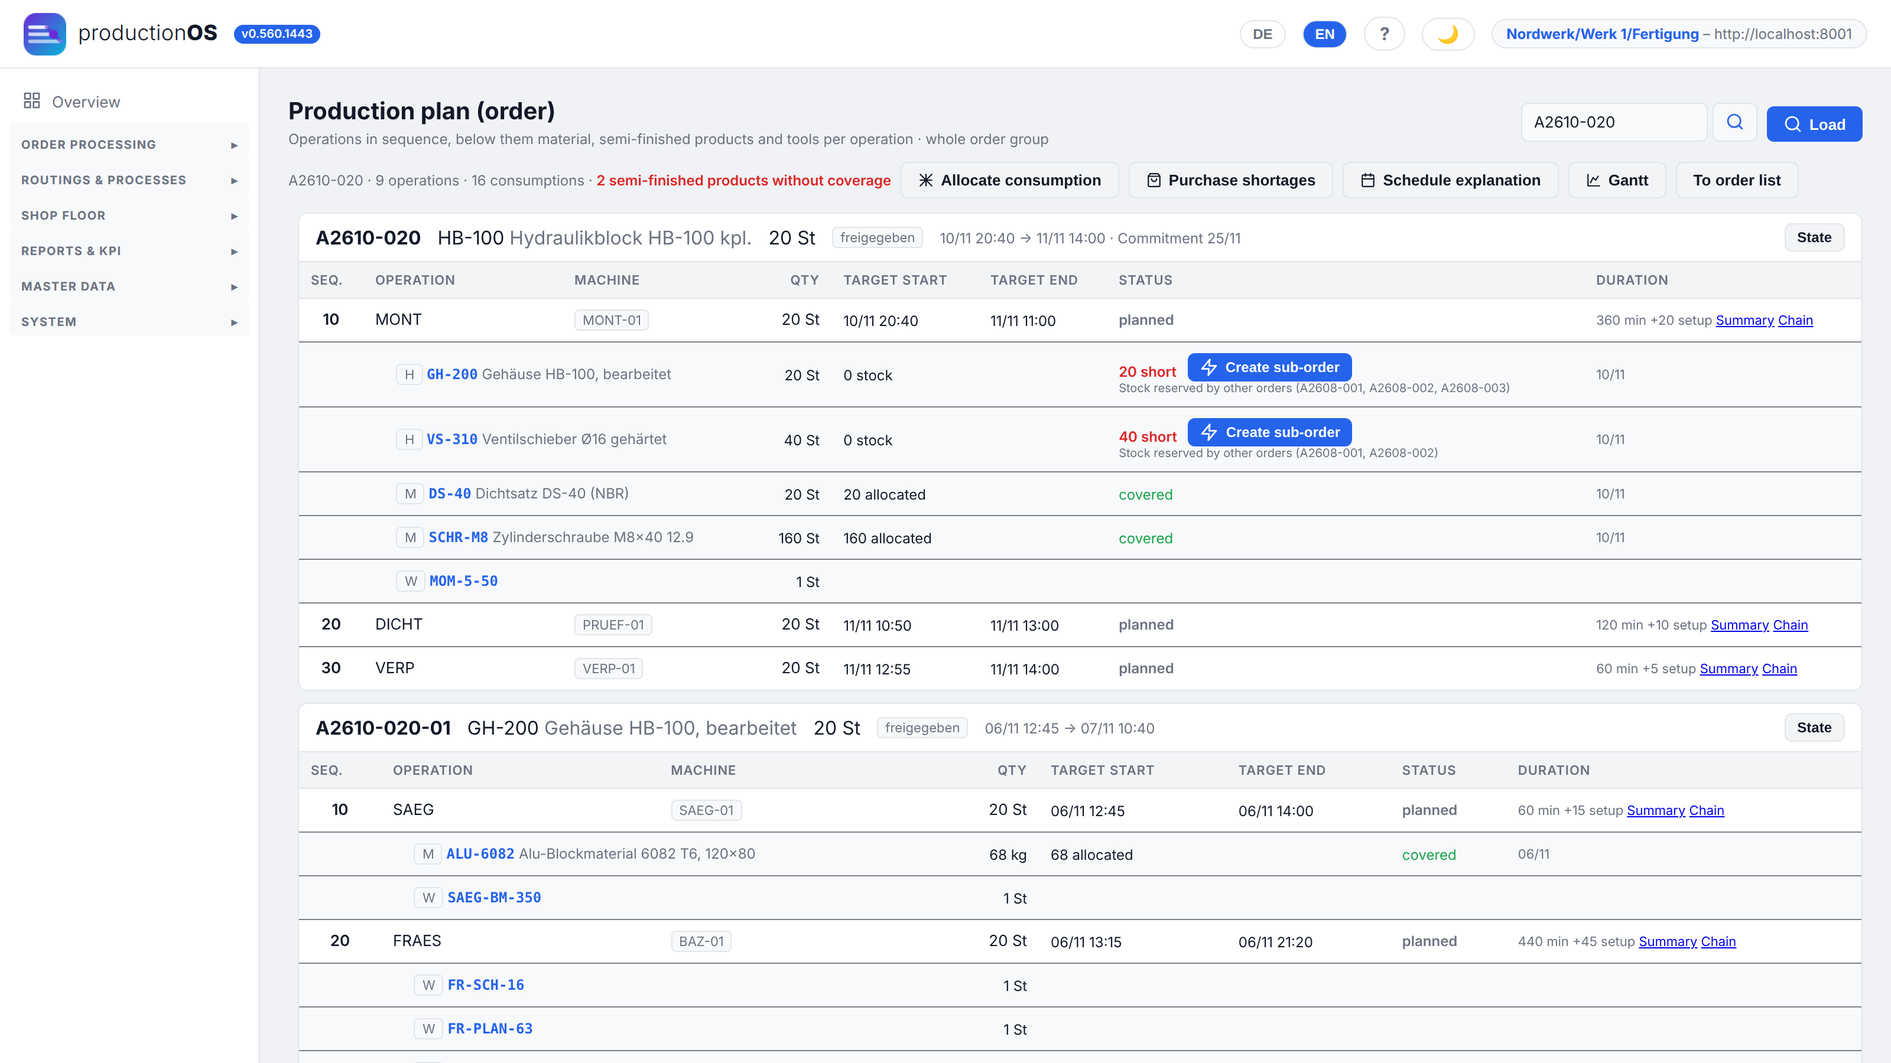Open Schedule explanation
The width and height of the screenshot is (1891, 1063).
(1450, 181)
